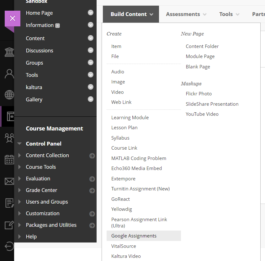Add a Flickr Photo mashup

coord(199,94)
